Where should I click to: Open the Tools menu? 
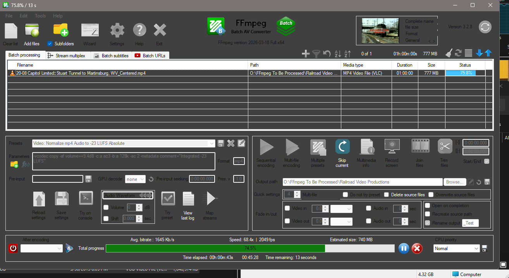point(40,16)
